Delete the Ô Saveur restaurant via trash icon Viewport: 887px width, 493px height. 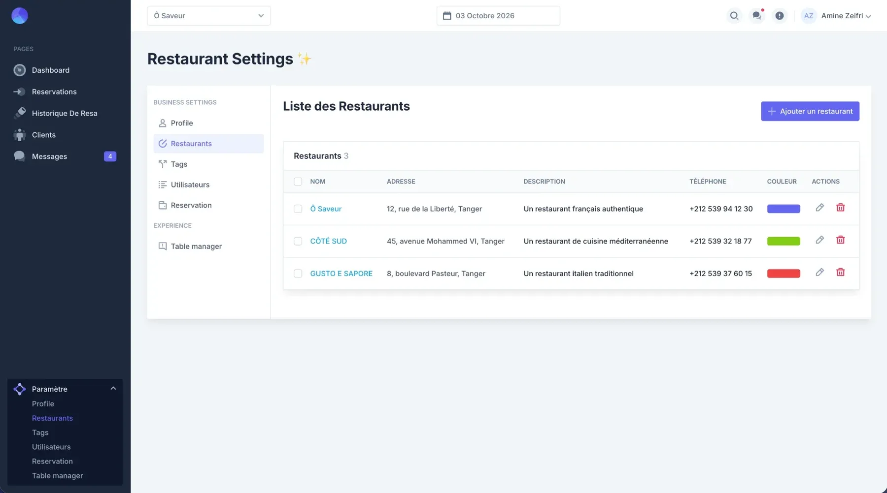tap(840, 208)
